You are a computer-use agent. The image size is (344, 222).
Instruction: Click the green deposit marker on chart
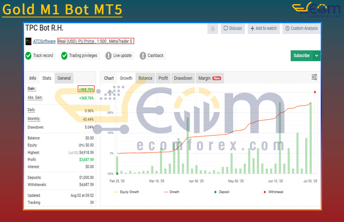pos(117,173)
